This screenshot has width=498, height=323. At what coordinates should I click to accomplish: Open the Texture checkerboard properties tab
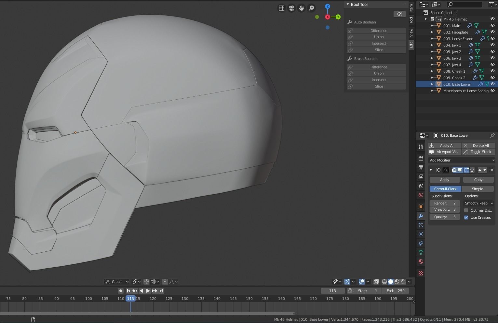pyautogui.click(x=421, y=273)
